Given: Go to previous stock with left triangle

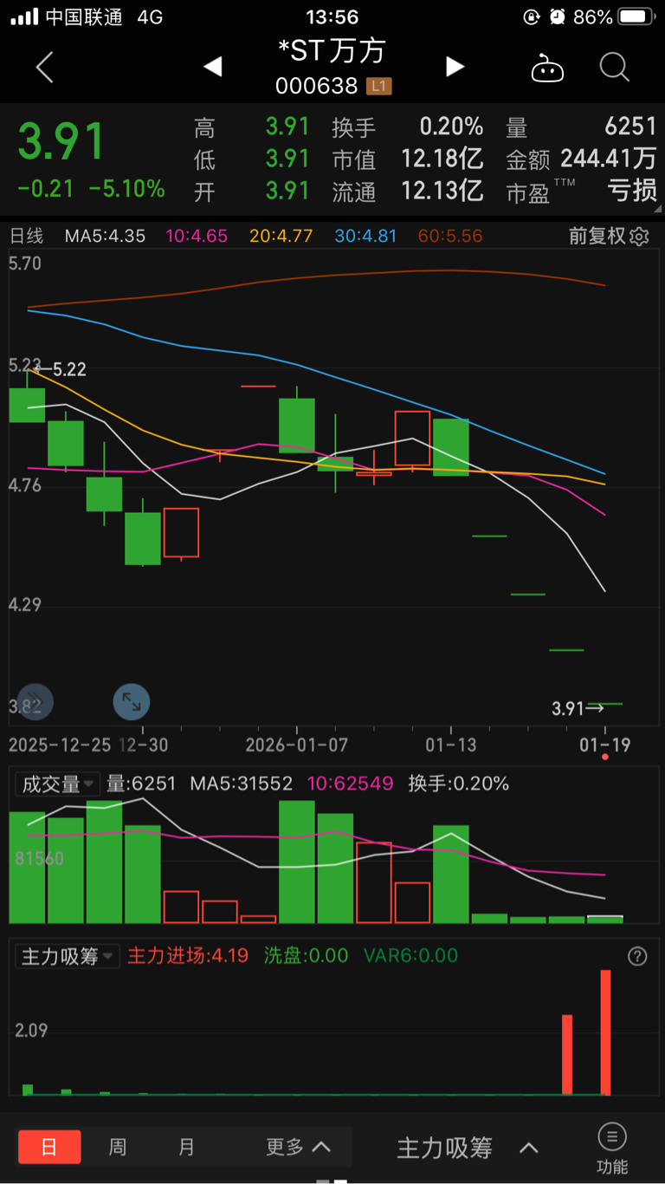Looking at the screenshot, I should pos(213,67).
